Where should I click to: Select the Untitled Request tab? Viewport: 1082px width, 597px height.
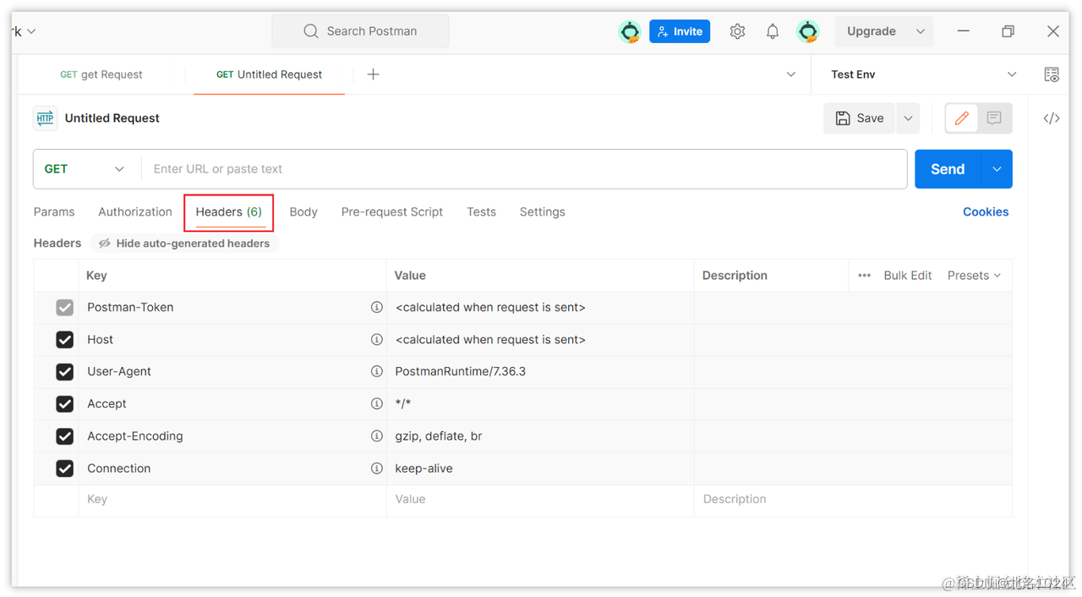pos(269,74)
